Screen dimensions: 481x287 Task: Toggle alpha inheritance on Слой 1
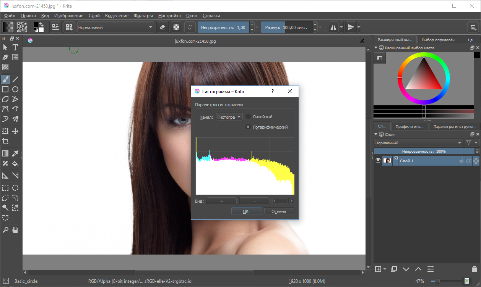[469, 161]
